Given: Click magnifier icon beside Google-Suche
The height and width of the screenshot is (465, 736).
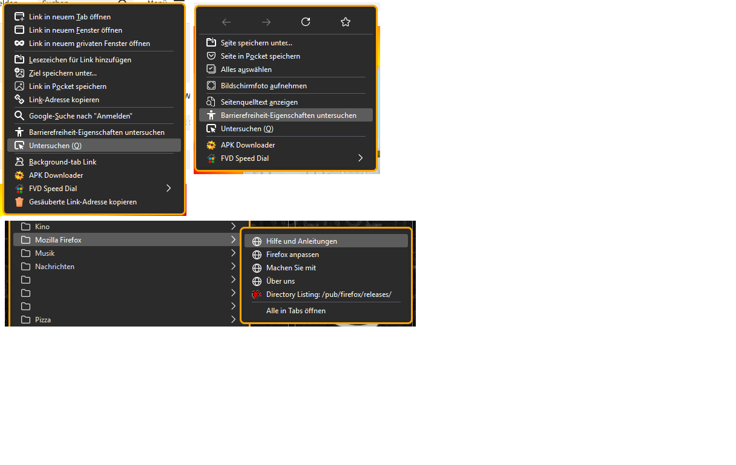Looking at the screenshot, I should (19, 116).
